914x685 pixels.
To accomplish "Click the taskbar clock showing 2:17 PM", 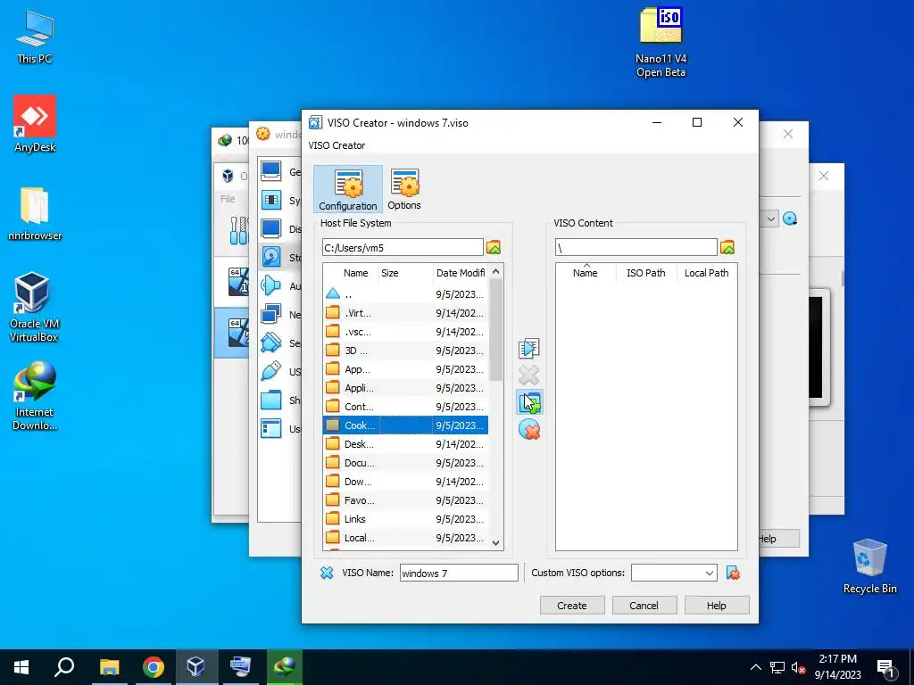I will [837, 667].
